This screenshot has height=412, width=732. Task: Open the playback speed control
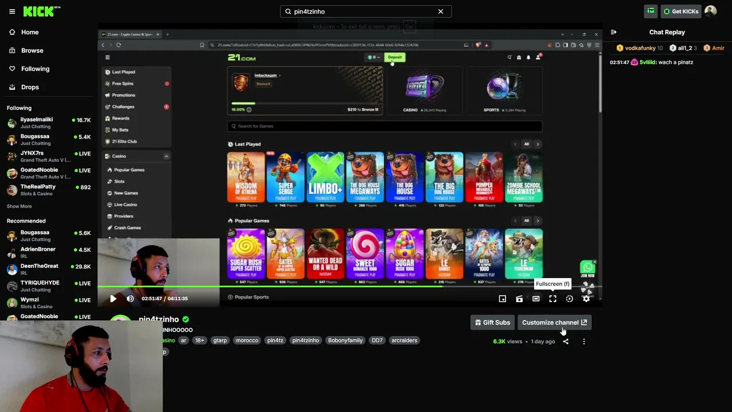click(x=570, y=299)
